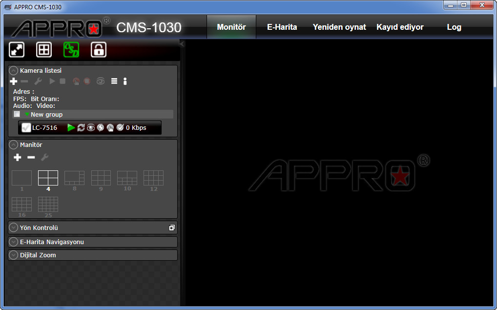Switch to the Yeniden oynat tab
This screenshot has width=497, height=310.
[339, 27]
